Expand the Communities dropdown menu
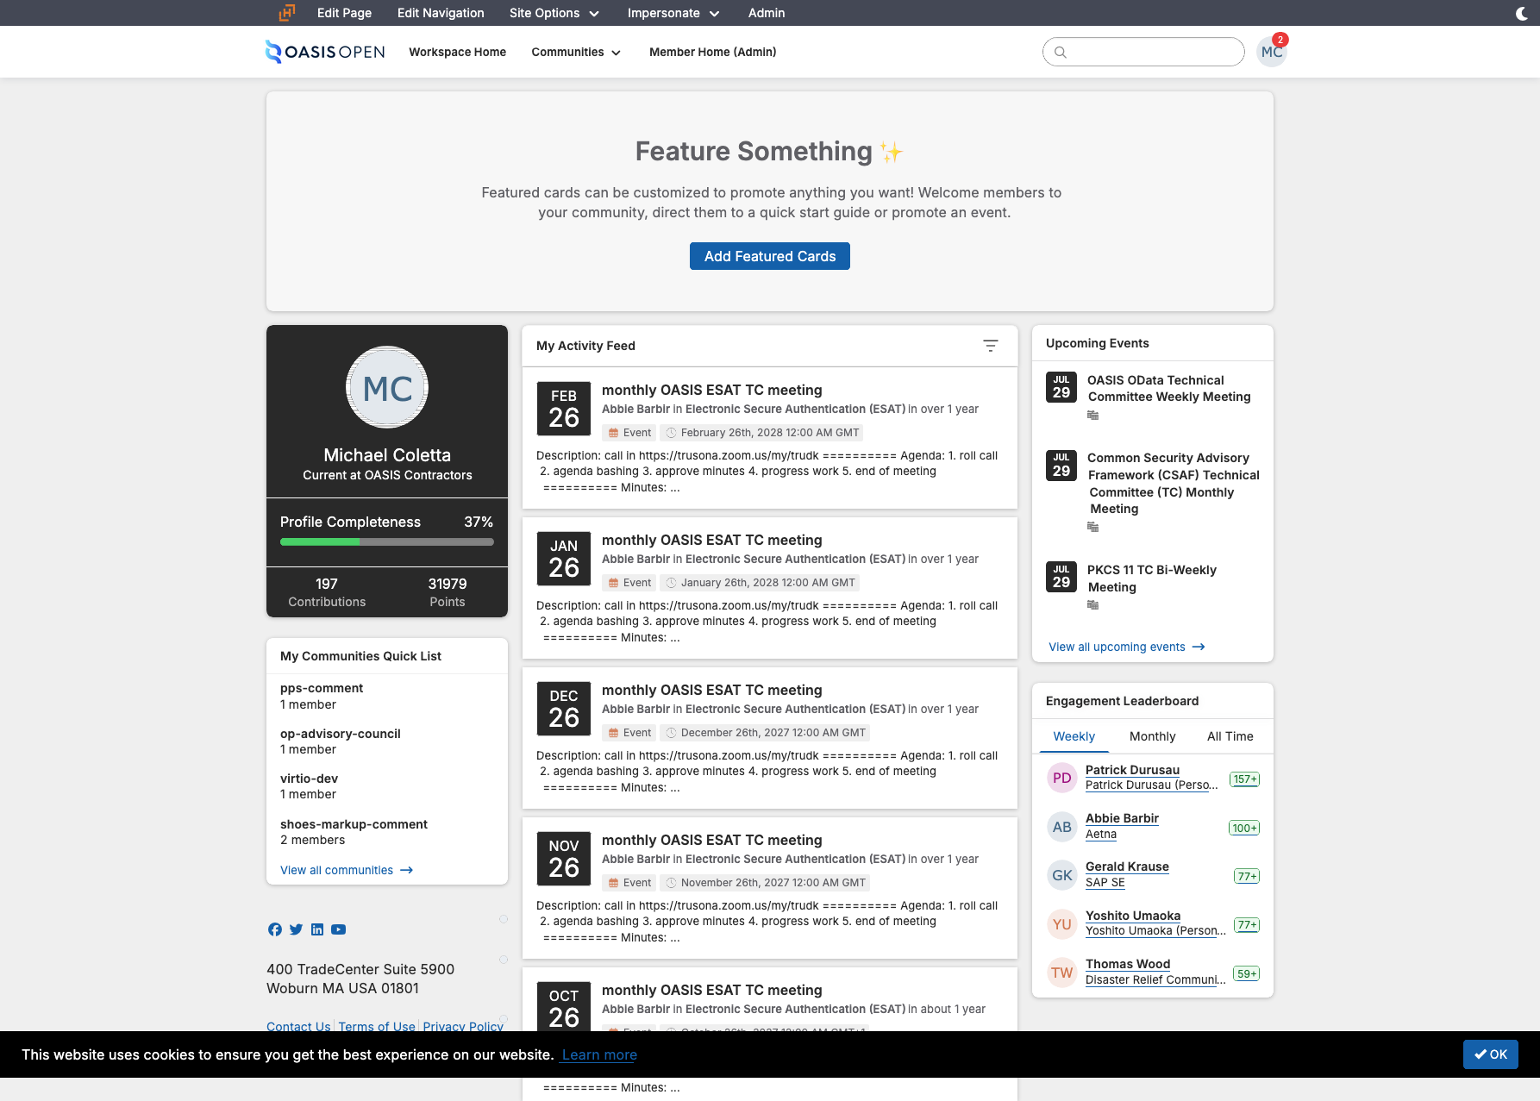1540x1101 pixels. click(576, 53)
